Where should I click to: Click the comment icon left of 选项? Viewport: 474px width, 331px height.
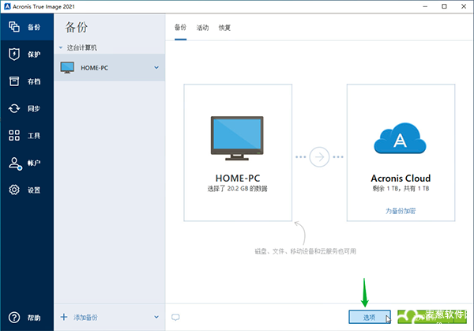point(175,317)
